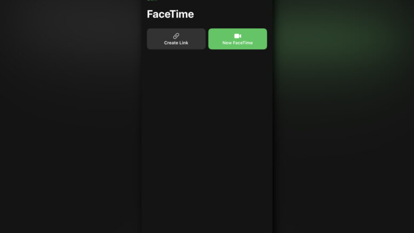Image resolution: width=414 pixels, height=233 pixels.
Task: Click the dark blurred background on left
Action: tap(71, 116)
